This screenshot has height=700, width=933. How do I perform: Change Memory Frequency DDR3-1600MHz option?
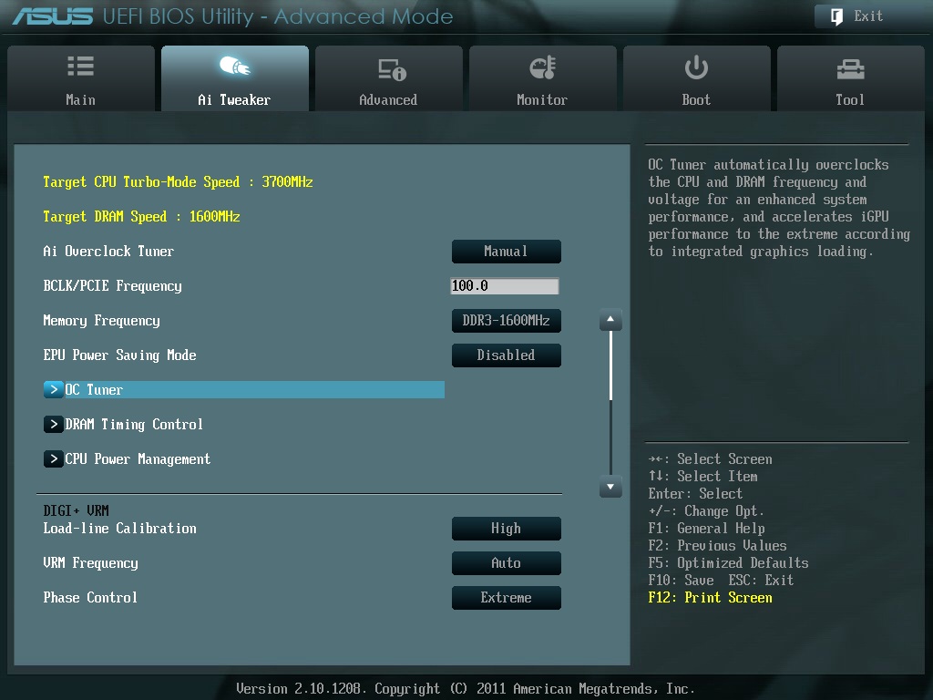[506, 321]
